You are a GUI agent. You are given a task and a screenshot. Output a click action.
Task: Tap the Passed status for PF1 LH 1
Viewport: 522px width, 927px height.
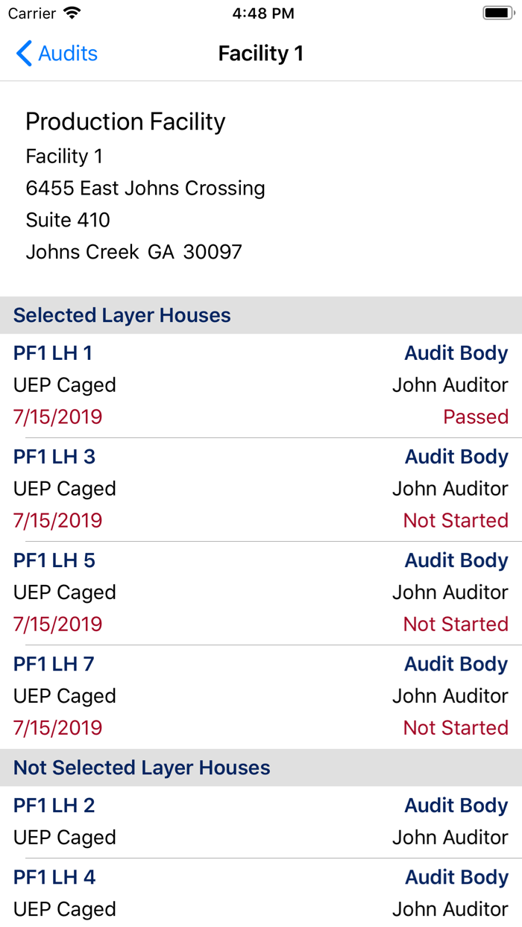476,416
